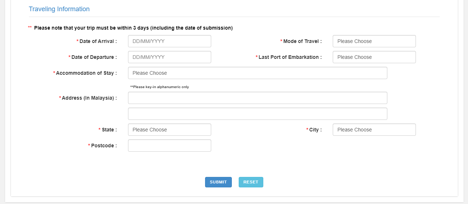This screenshot has width=468, height=204.
Task: Click the alphanumeric-only hint text
Action: point(159,87)
